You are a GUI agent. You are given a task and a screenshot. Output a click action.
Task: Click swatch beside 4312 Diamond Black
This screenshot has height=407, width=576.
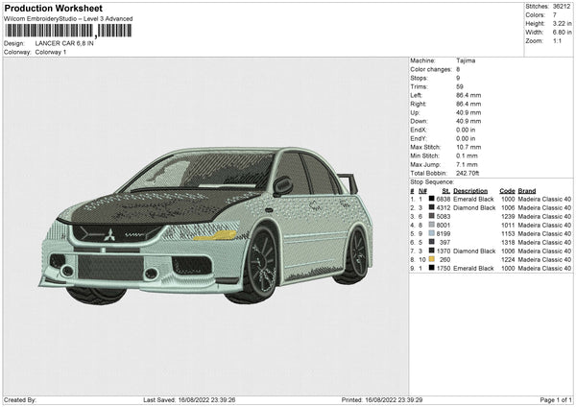[432, 207]
